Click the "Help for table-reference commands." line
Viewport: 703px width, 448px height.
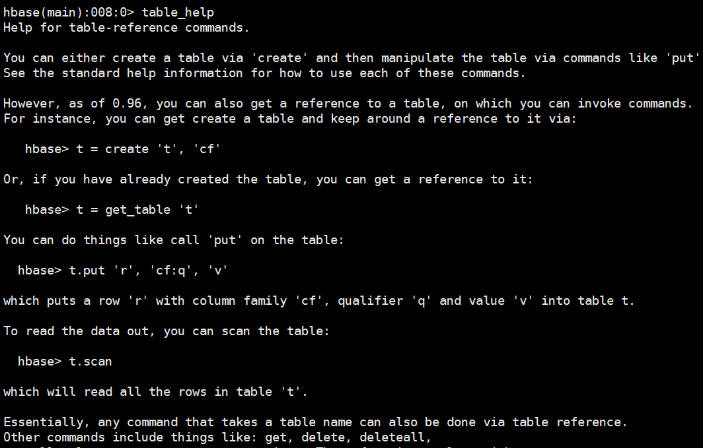pos(126,27)
